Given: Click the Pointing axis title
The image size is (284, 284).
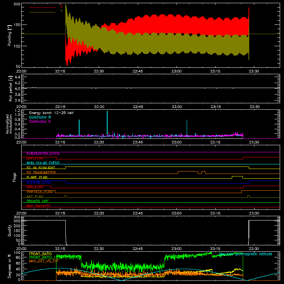Looking at the screenshot, I should pyautogui.click(x=10, y=35).
